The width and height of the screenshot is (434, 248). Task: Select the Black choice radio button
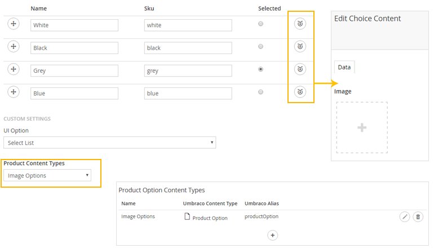click(260, 46)
